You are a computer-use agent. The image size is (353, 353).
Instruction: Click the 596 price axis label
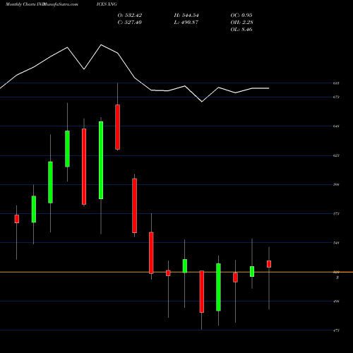click(x=336, y=184)
